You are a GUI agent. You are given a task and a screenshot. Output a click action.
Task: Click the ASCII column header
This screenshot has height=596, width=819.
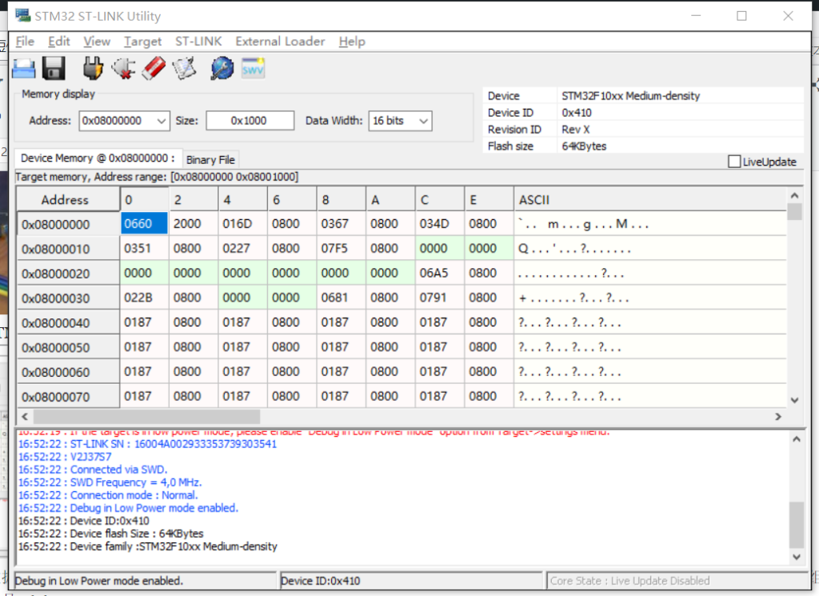point(649,199)
